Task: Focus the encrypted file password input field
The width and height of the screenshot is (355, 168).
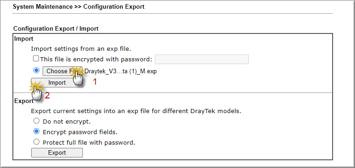Action: pos(202,59)
